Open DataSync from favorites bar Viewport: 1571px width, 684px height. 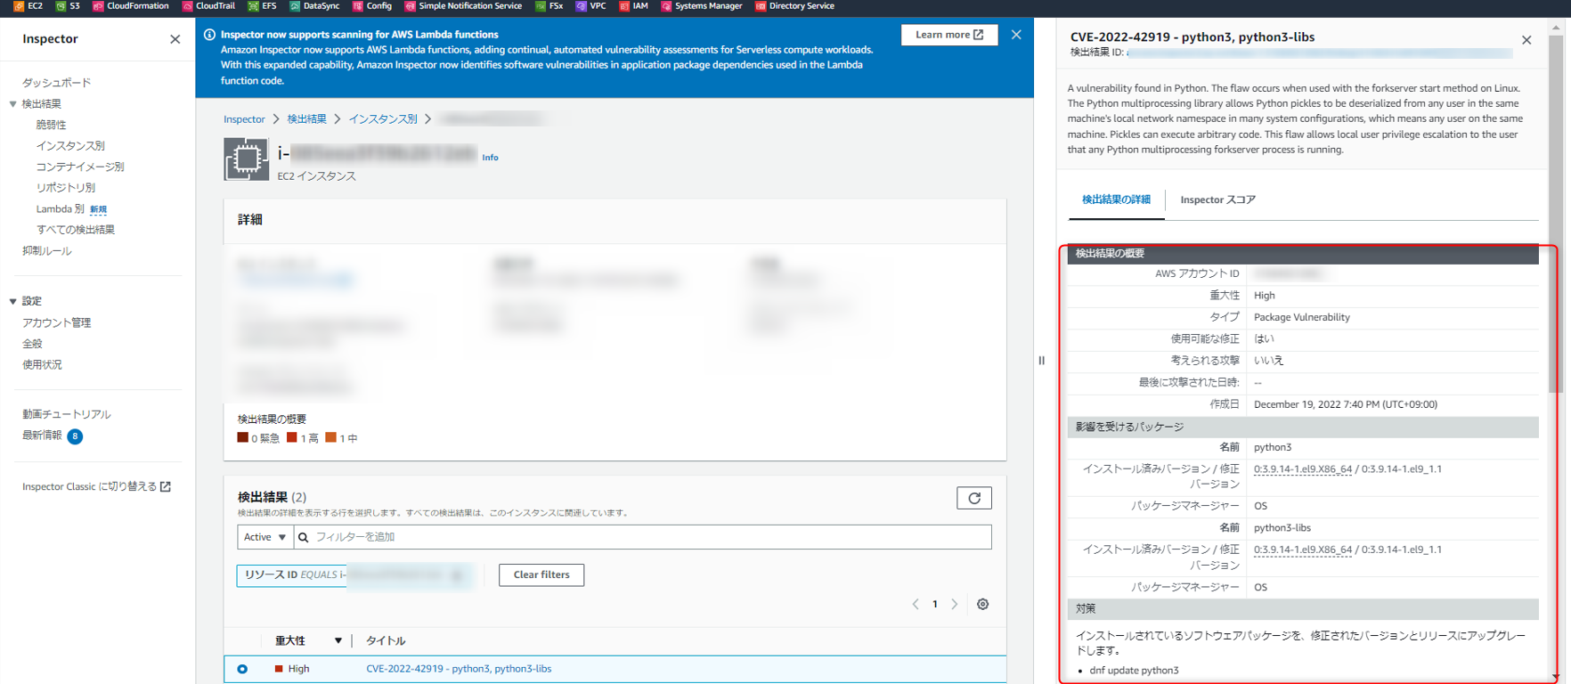(314, 6)
